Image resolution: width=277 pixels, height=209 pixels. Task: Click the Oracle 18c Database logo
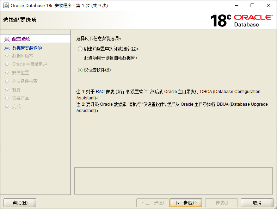[x=241, y=20]
